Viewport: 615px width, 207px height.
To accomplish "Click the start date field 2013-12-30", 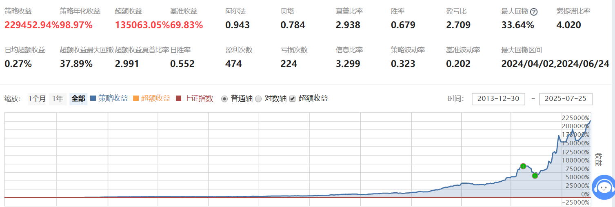I will coord(498,99).
